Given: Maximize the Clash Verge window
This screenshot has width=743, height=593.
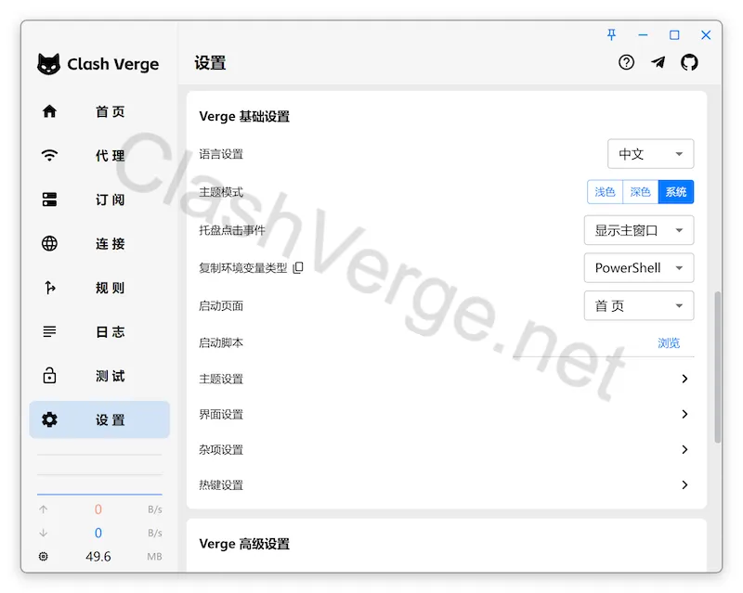Looking at the screenshot, I should 674,34.
